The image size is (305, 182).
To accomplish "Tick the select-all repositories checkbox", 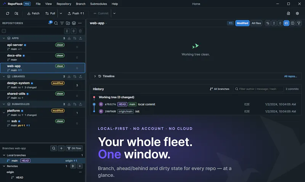I will (4, 31).
